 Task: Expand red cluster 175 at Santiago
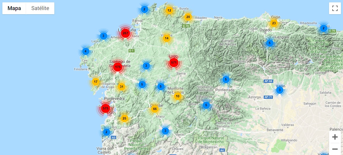118,67
